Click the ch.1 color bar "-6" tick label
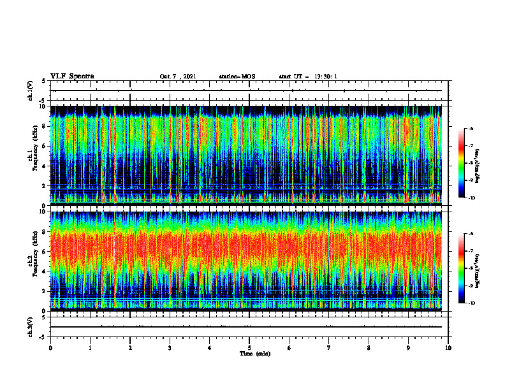Screen dimensions: 505x390 pyautogui.click(x=471, y=128)
